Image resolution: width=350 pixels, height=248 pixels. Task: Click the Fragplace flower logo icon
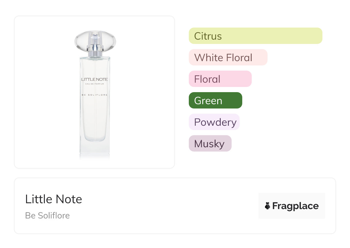(268, 206)
